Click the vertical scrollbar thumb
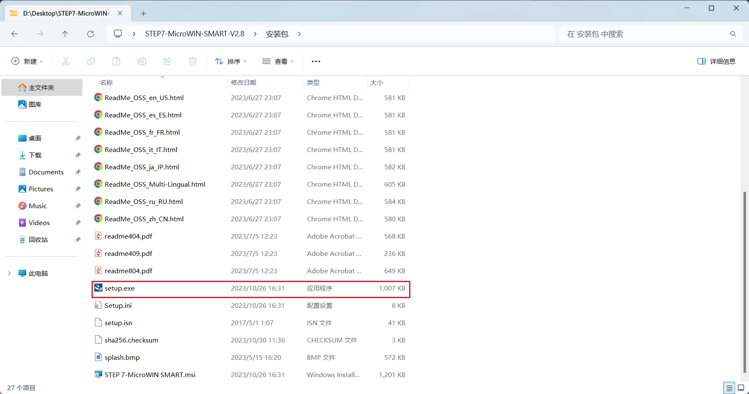749x394 pixels. pyautogui.click(x=745, y=282)
